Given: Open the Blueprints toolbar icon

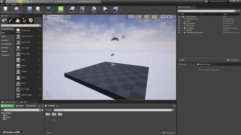Looking at the screenshot, I should (x=72, y=9).
